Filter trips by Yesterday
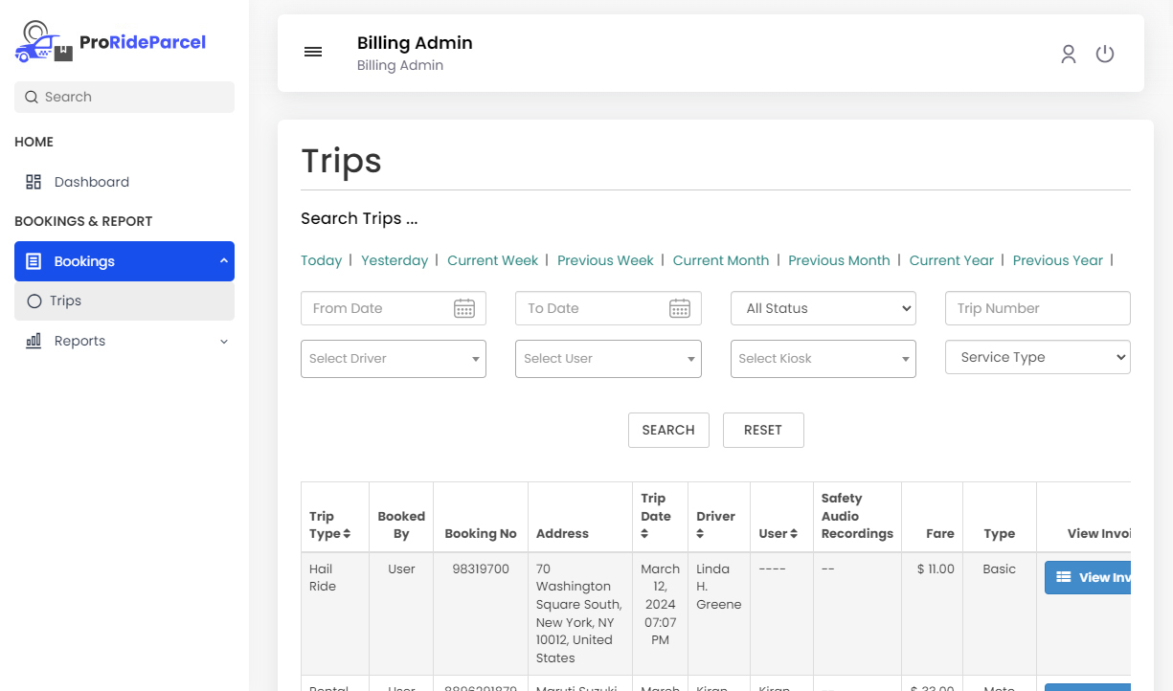Screen dimensions: 1173x691 395,260
